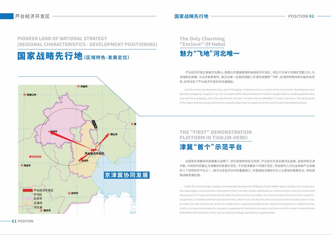
Task: Click the 芦台经济开发区 label on the map
Action: (x=95, y=153)
